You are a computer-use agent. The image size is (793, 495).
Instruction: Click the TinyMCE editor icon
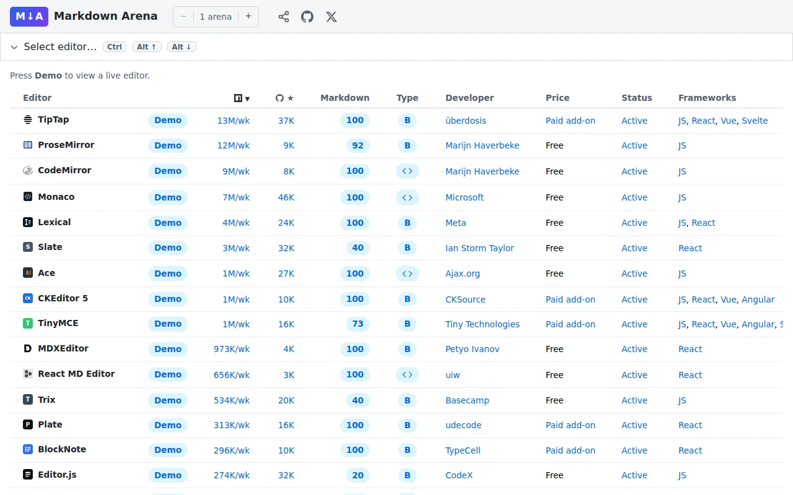[27, 323]
